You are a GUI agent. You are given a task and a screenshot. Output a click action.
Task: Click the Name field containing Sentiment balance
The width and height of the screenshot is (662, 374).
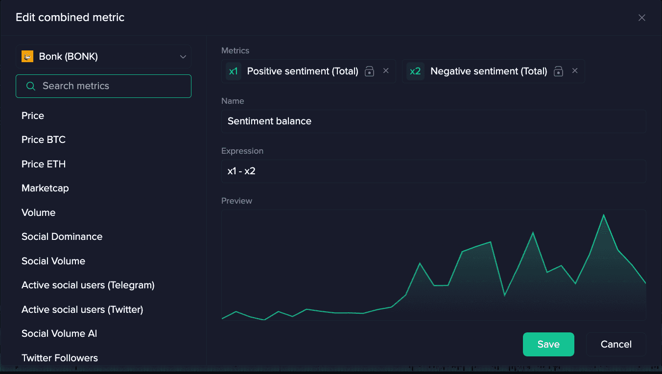pyautogui.click(x=433, y=121)
